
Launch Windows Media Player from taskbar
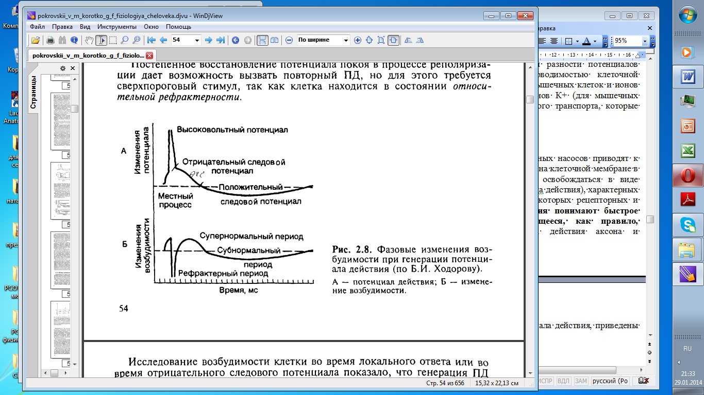point(687,52)
